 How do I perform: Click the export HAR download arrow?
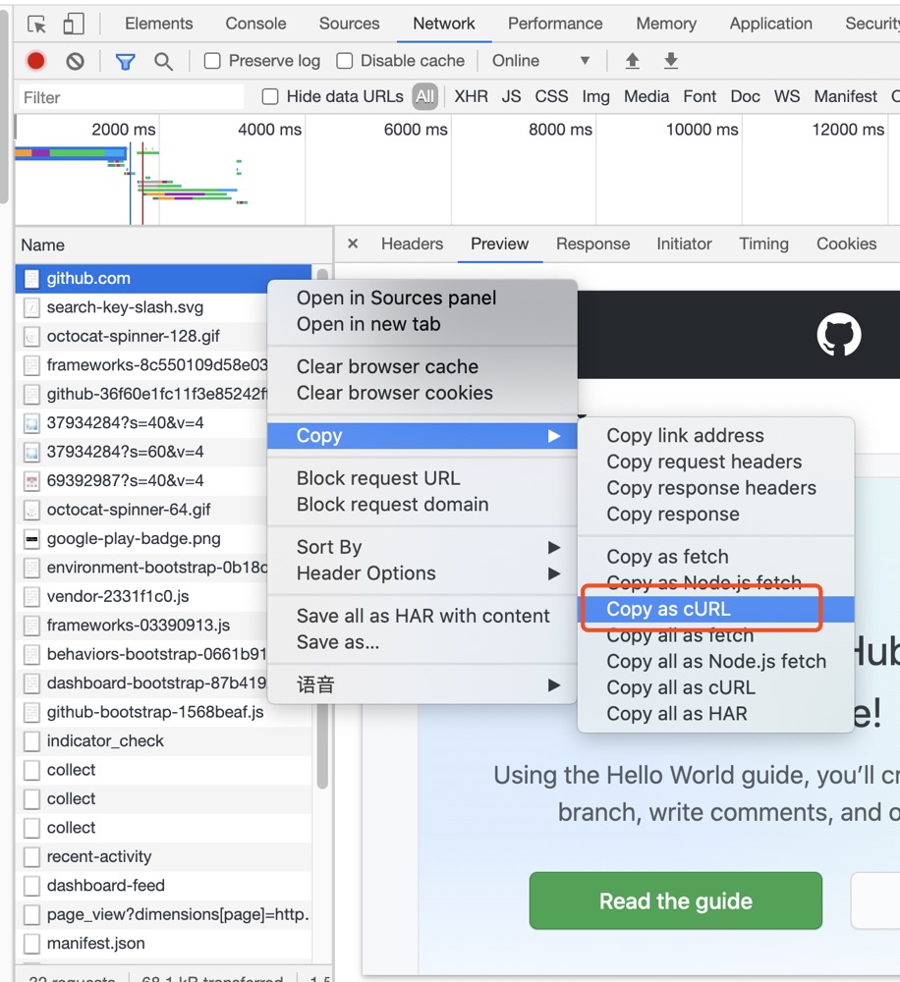671,61
